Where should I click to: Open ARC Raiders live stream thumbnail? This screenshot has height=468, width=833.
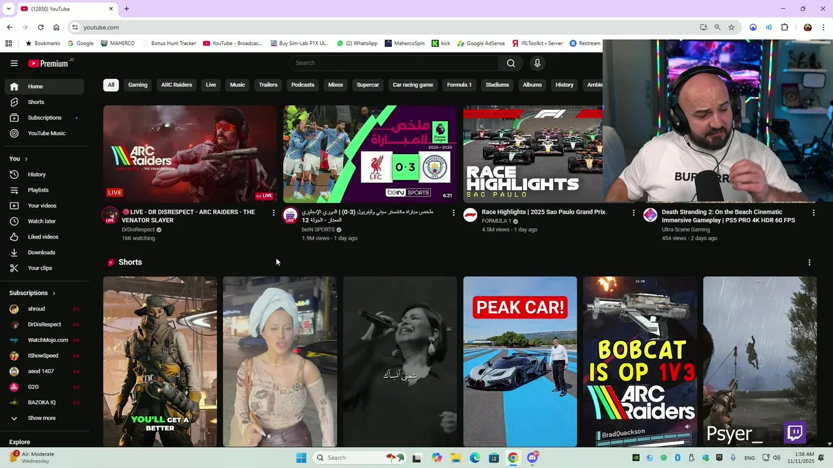[x=190, y=154]
